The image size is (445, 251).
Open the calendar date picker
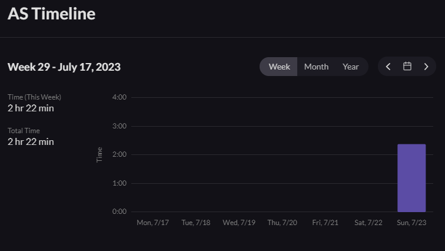407,67
